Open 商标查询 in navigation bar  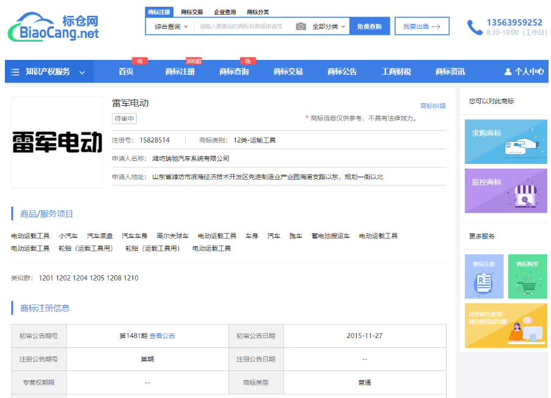click(234, 72)
